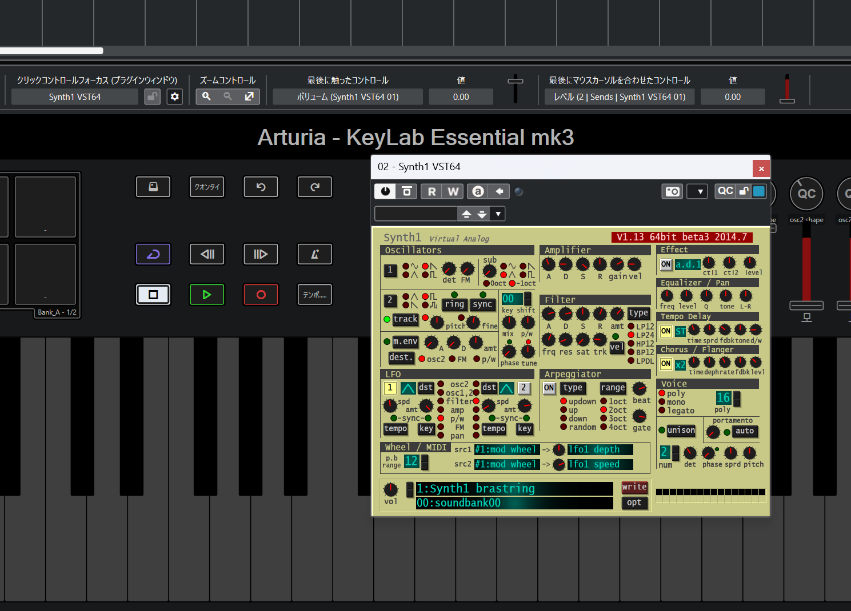Enable Read automation (R) on plugin
The width and height of the screenshot is (851, 611).
[x=432, y=191]
